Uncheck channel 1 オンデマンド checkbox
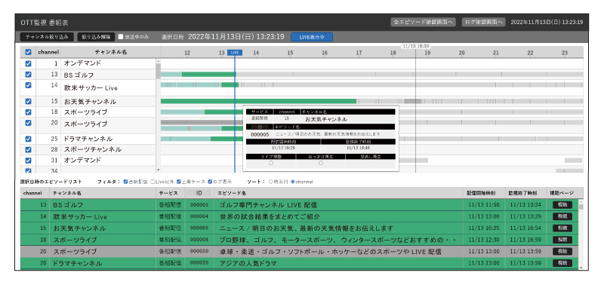Image resolution: width=604 pixels, height=285 pixels. 28,63
